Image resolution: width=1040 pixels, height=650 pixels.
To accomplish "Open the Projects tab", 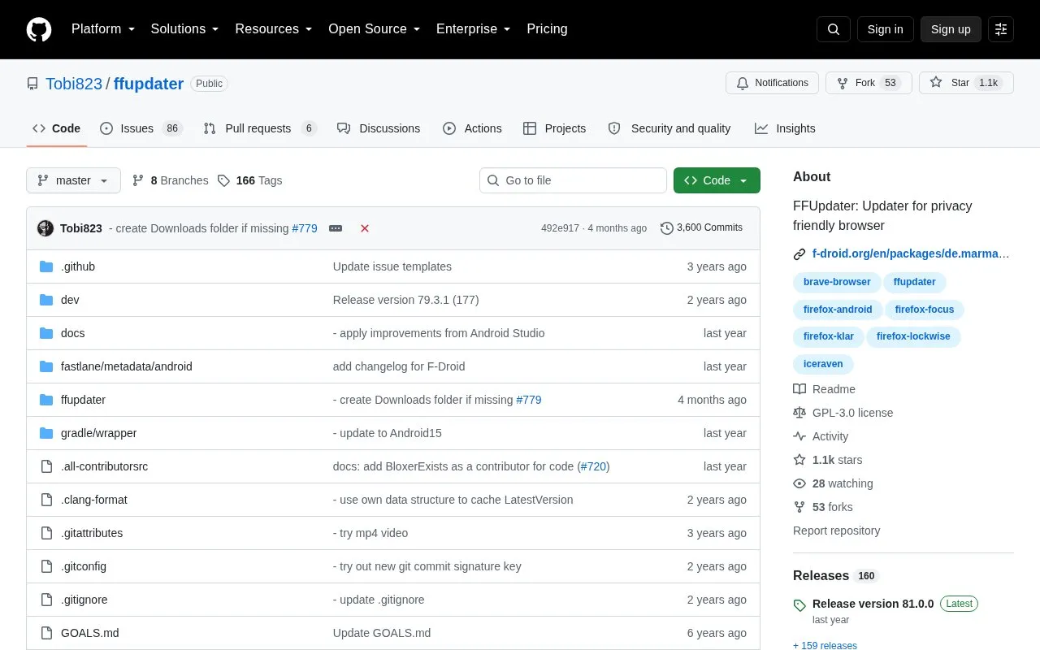I will click(555, 128).
